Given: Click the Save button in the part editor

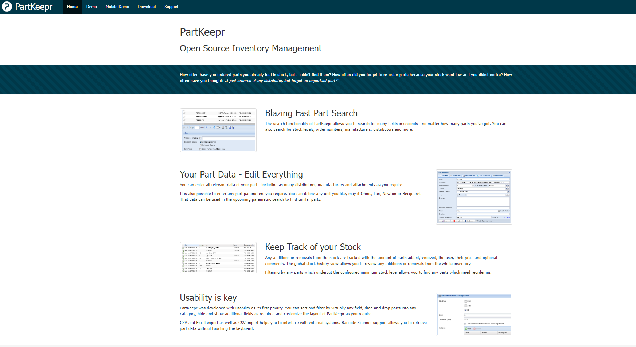Looking at the screenshot, I should 445,221.
